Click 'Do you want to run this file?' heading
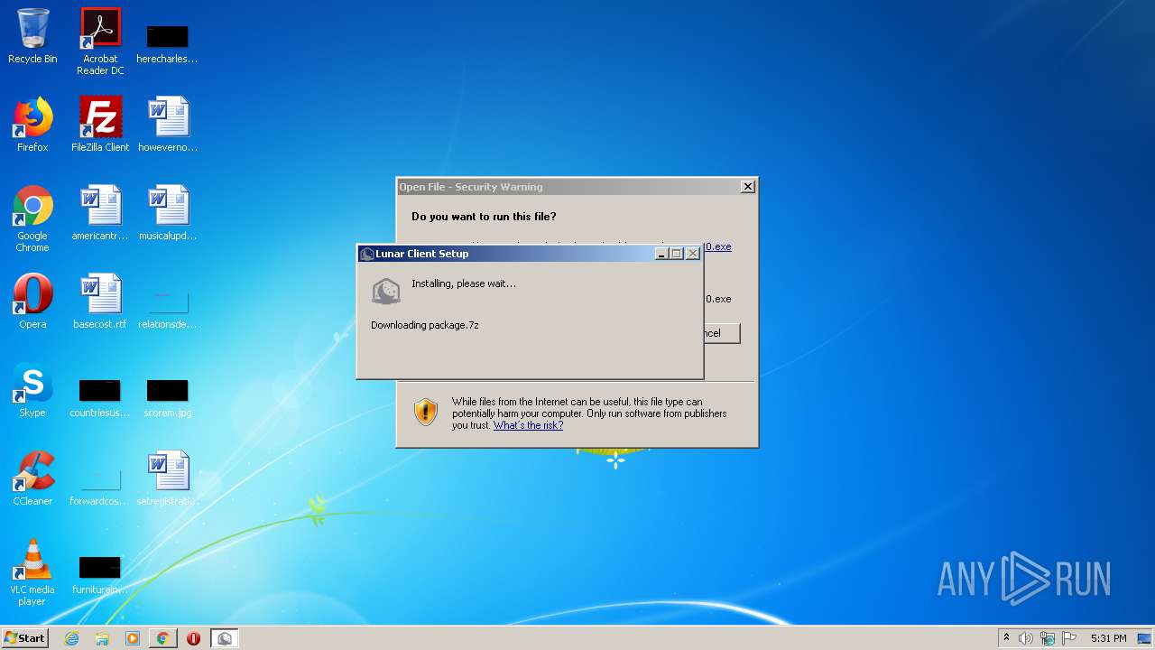 tap(484, 217)
